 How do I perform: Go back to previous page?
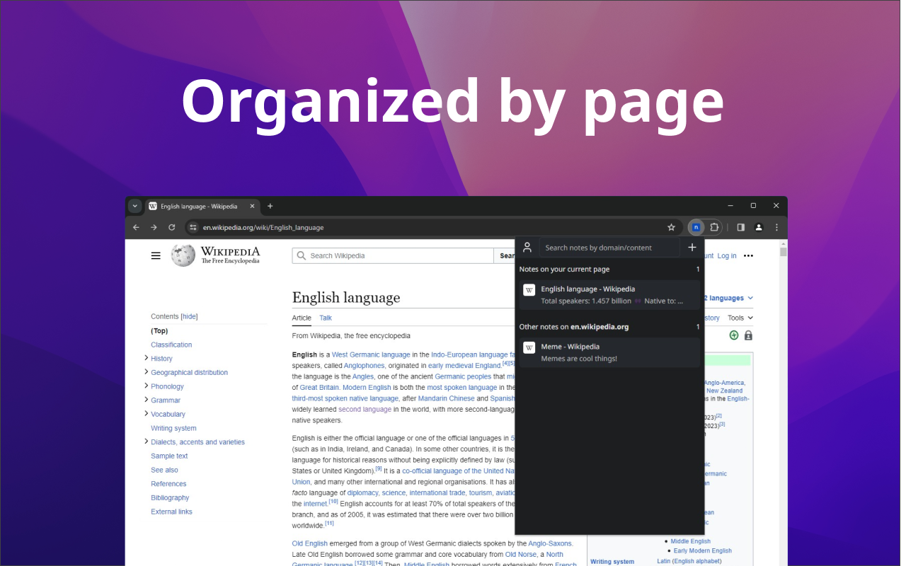coord(136,227)
